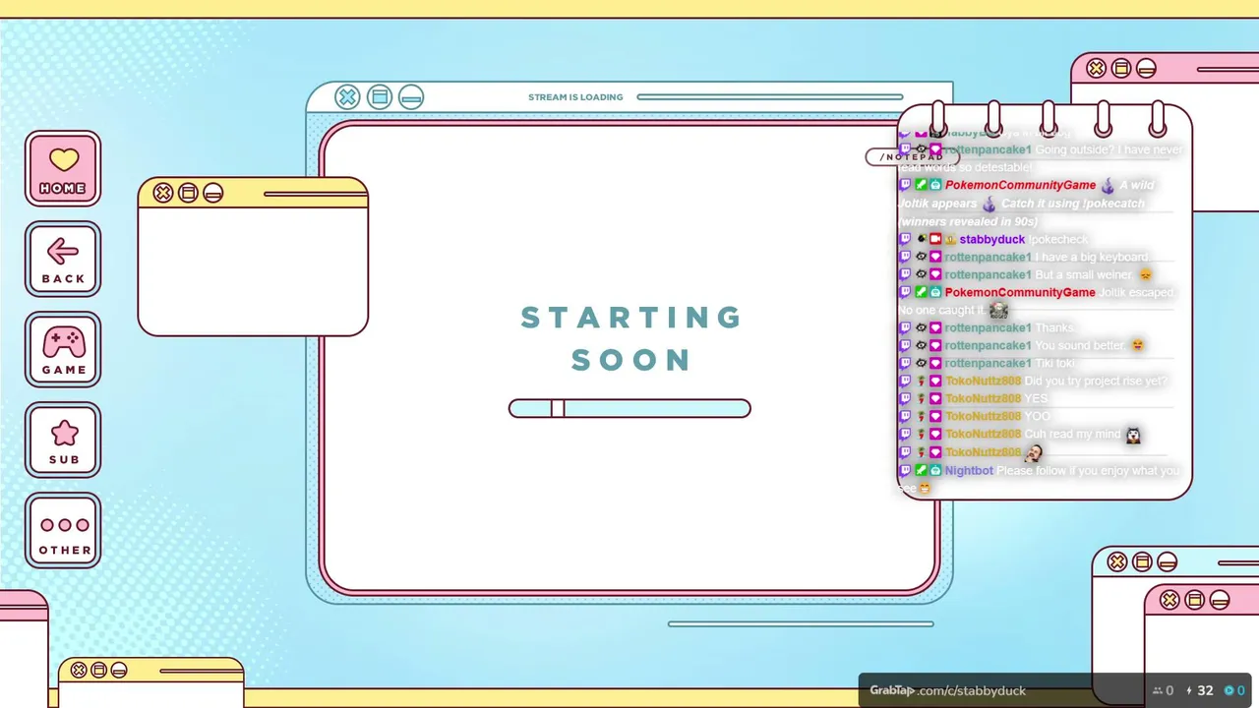Click the 'Did you try project rise yet?' message

point(1096,381)
